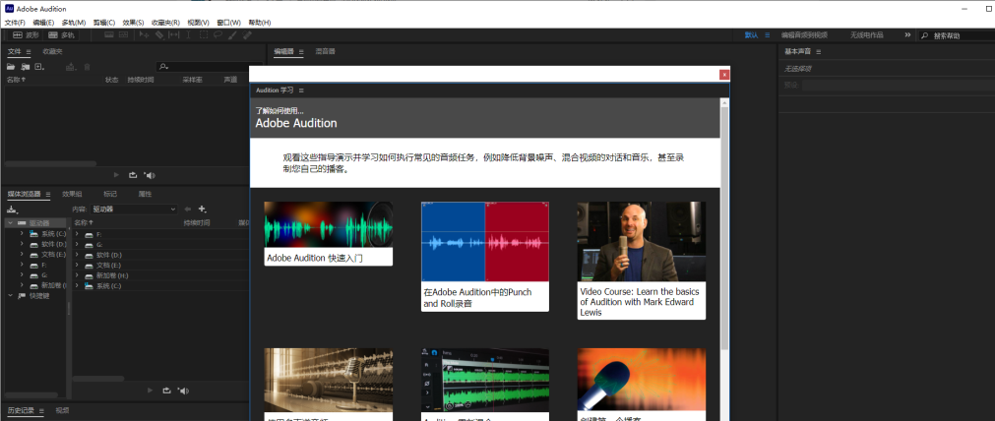Switch to the 多轨 multitrack view
This screenshot has height=421, width=995.
[62, 34]
